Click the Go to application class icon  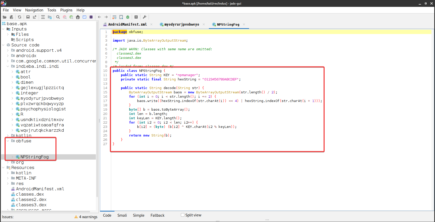84,17
